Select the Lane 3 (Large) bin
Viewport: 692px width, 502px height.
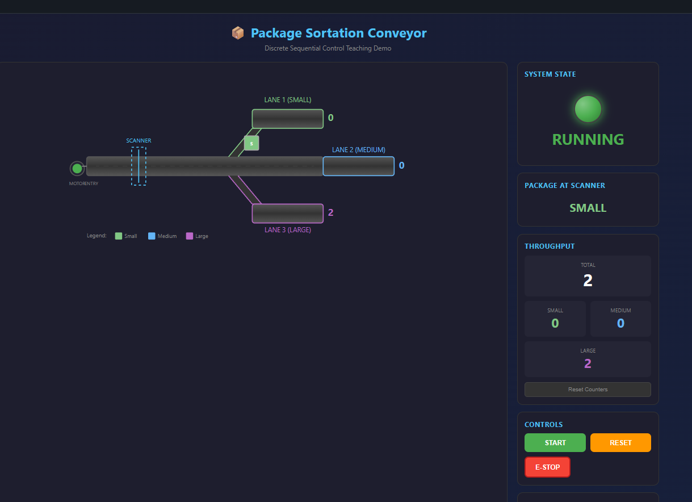[287, 214]
